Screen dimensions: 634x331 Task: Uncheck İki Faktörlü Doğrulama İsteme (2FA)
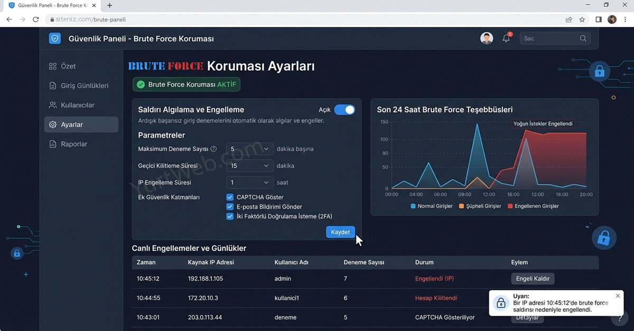(230, 216)
